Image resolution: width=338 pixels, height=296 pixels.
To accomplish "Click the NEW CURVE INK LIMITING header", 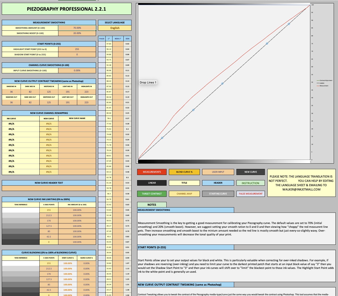I will coord(49,199).
